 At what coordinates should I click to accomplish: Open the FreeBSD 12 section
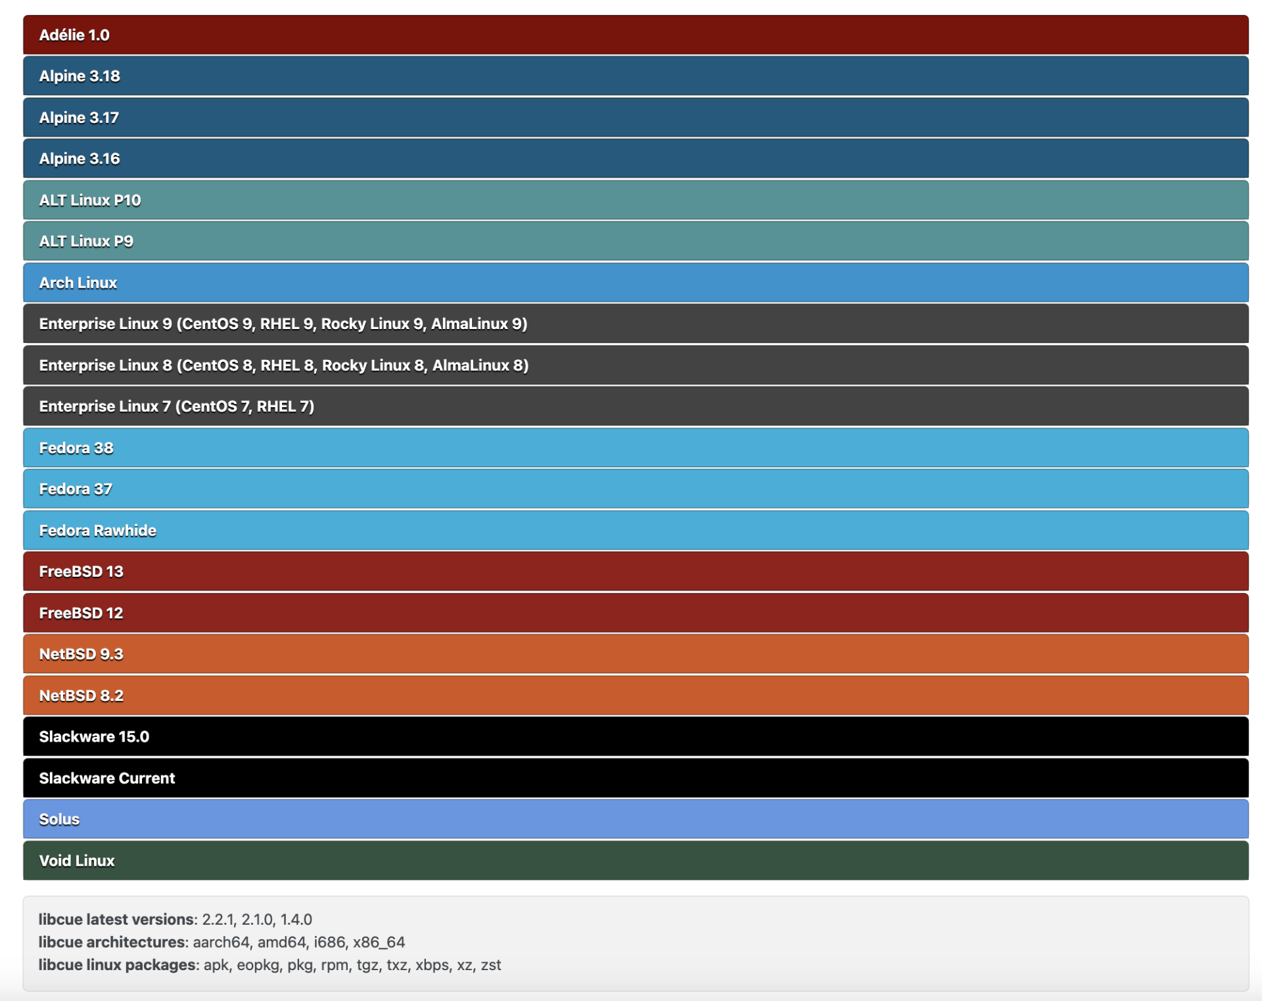[636, 613]
